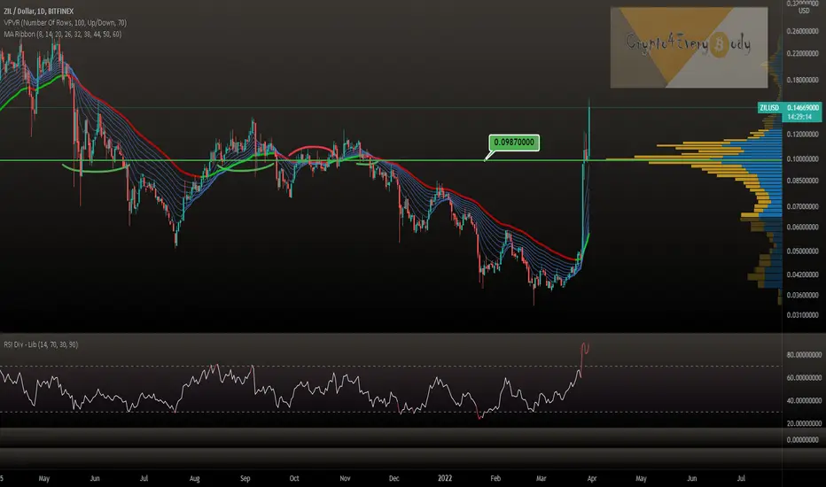This screenshot has height=487, width=826.
Task: Click the 0.05000000 price axis label
Action: pos(803,251)
